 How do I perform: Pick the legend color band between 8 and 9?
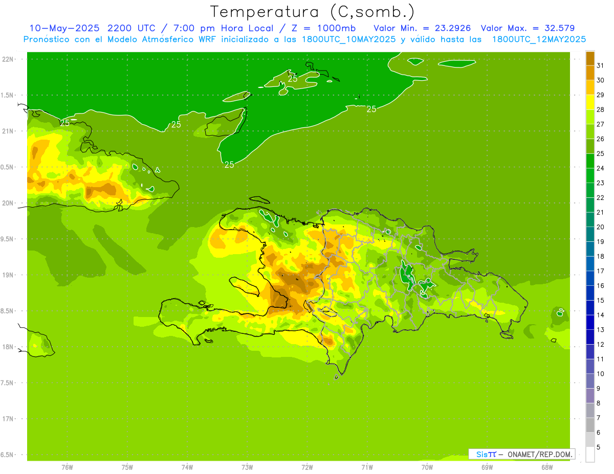(x=590, y=395)
